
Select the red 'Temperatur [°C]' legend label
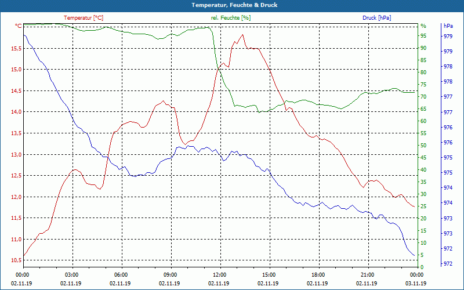(84, 18)
